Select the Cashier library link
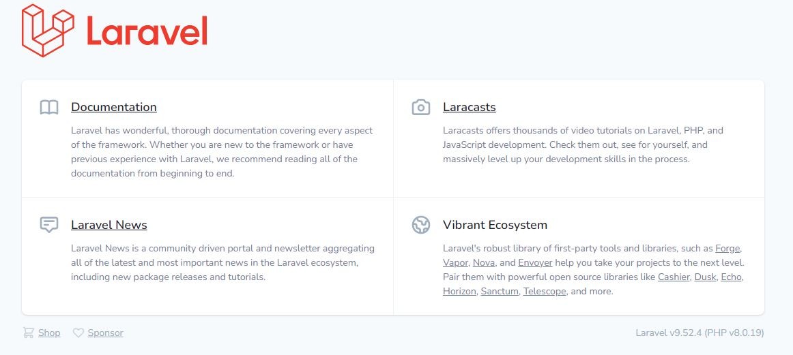The image size is (793, 355). point(673,277)
